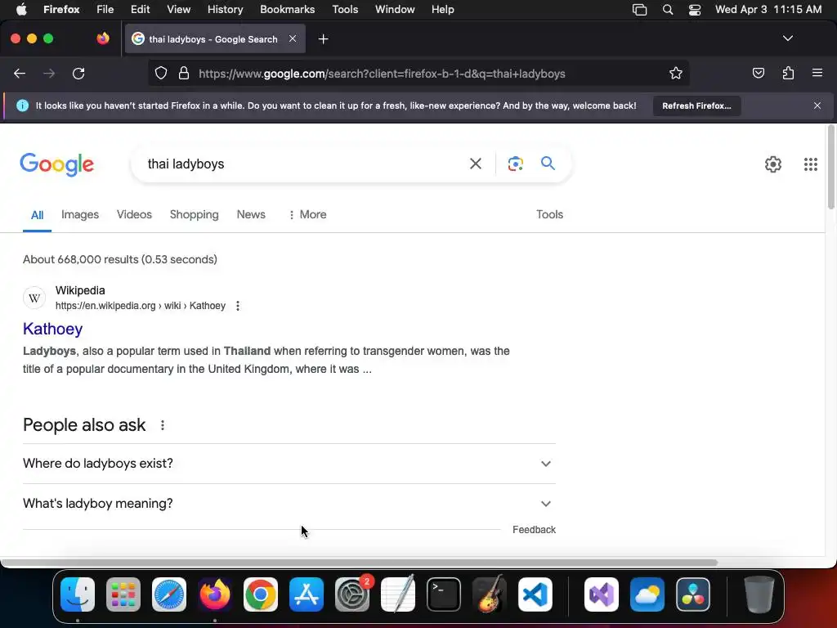Screen dimensions: 837x628
Task: Open Visual Studio Code from the Dock
Action: [x=535, y=594]
